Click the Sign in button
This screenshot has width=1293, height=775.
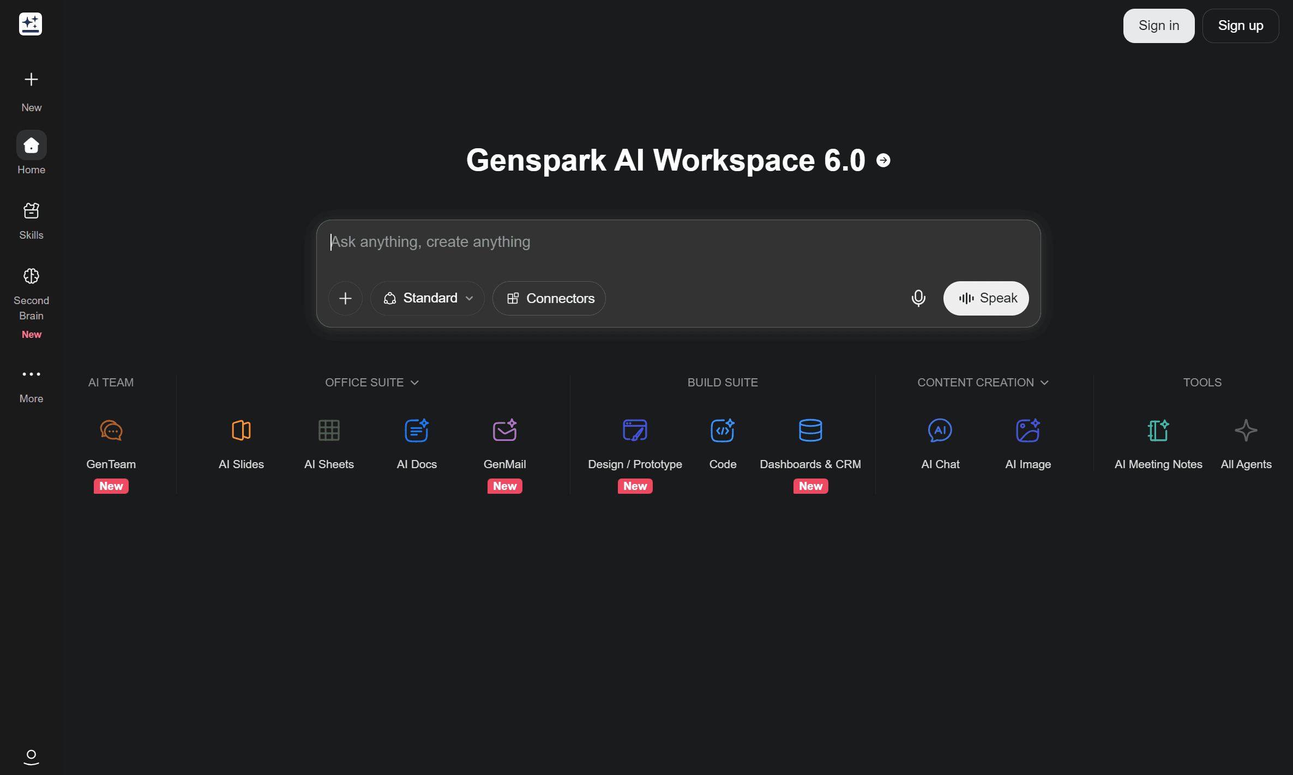coord(1159,26)
